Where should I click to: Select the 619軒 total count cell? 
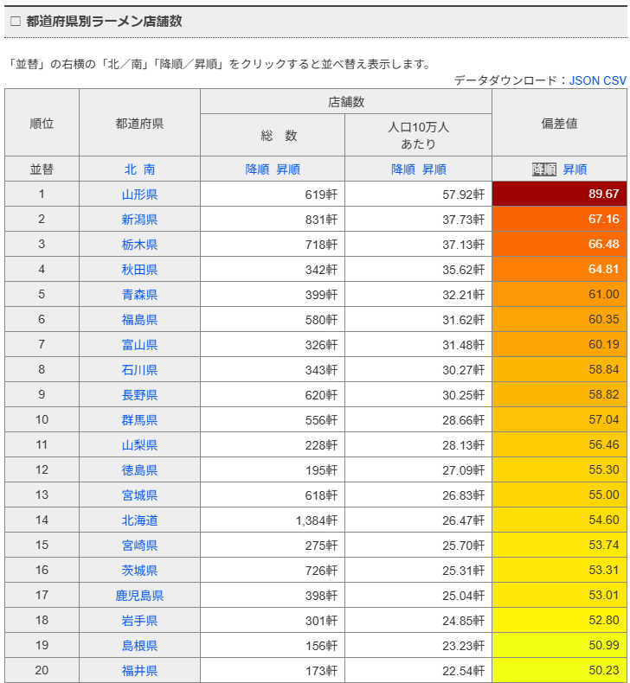click(273, 194)
